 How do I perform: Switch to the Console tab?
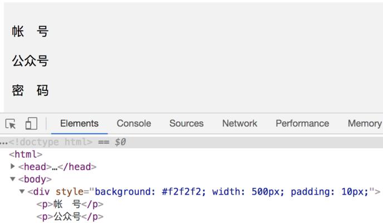click(x=134, y=123)
